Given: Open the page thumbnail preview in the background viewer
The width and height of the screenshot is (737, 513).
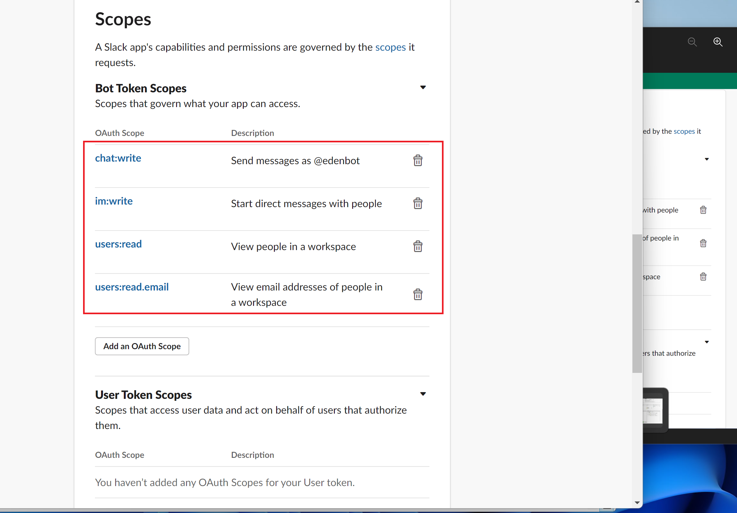Looking at the screenshot, I should pos(653,410).
